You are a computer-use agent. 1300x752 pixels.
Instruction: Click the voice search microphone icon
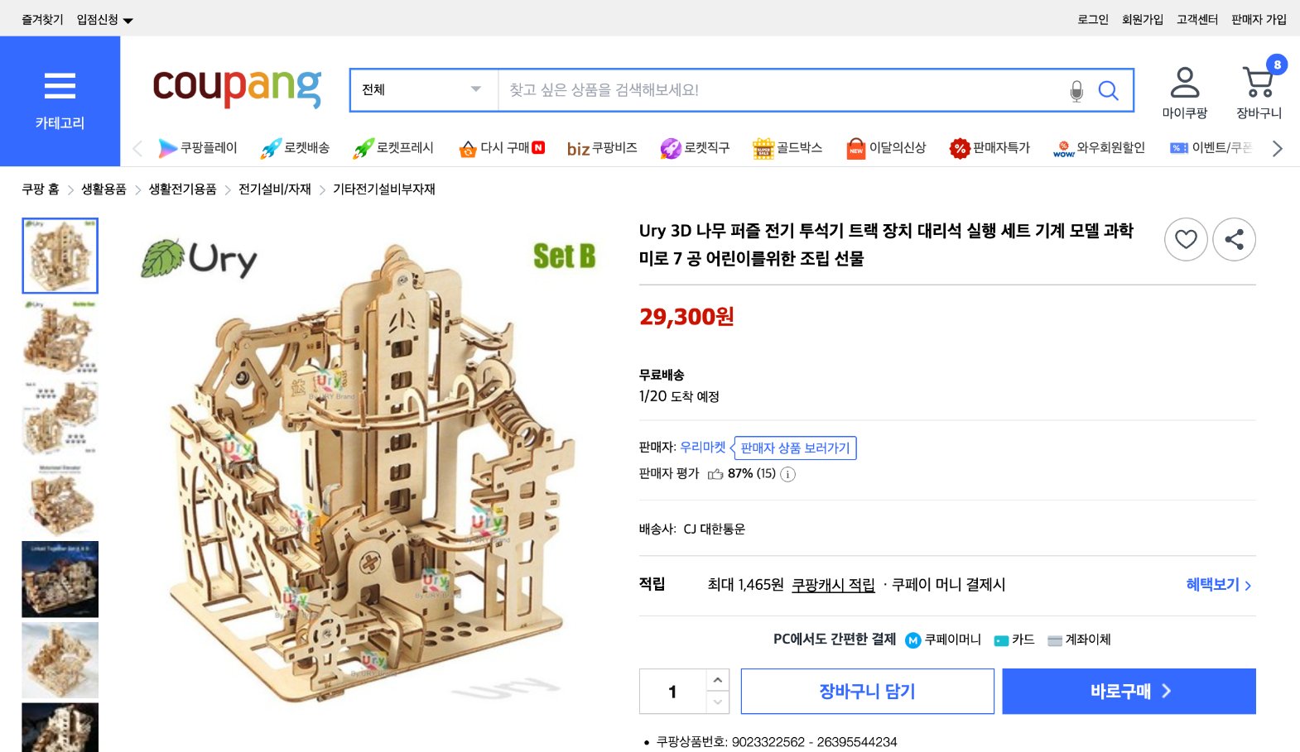tap(1076, 91)
